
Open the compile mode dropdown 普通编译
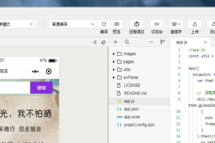[x=73, y=24]
